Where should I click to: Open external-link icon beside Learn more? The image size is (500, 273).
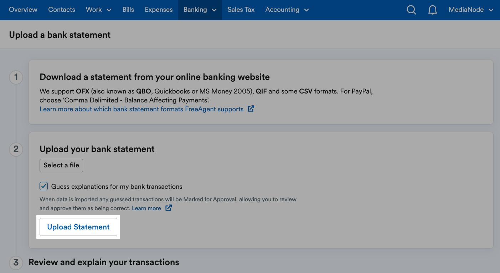click(169, 208)
